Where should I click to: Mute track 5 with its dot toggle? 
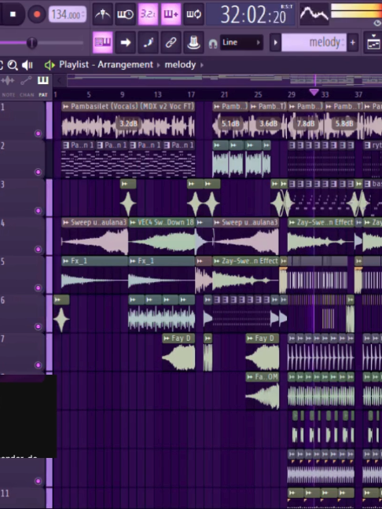click(x=39, y=288)
